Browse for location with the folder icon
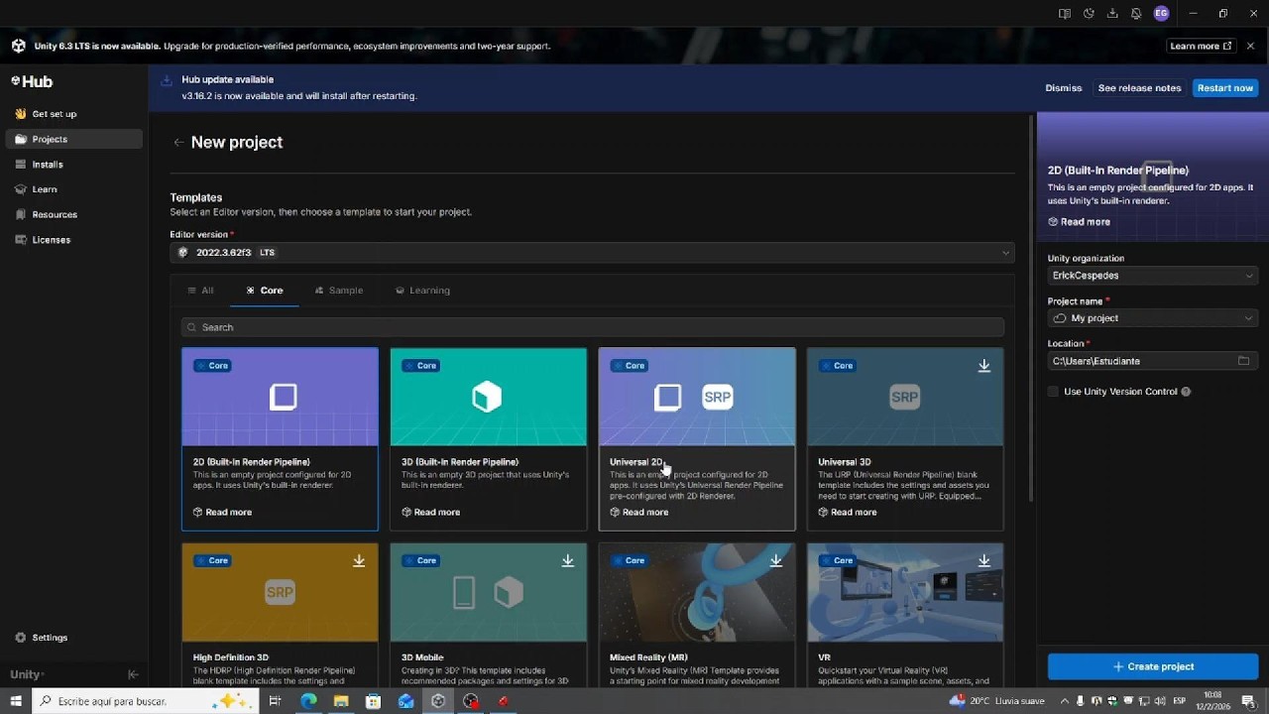This screenshot has width=1269, height=714. [x=1243, y=361]
